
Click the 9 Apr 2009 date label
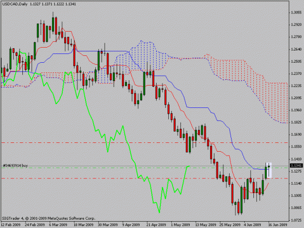click(131, 225)
